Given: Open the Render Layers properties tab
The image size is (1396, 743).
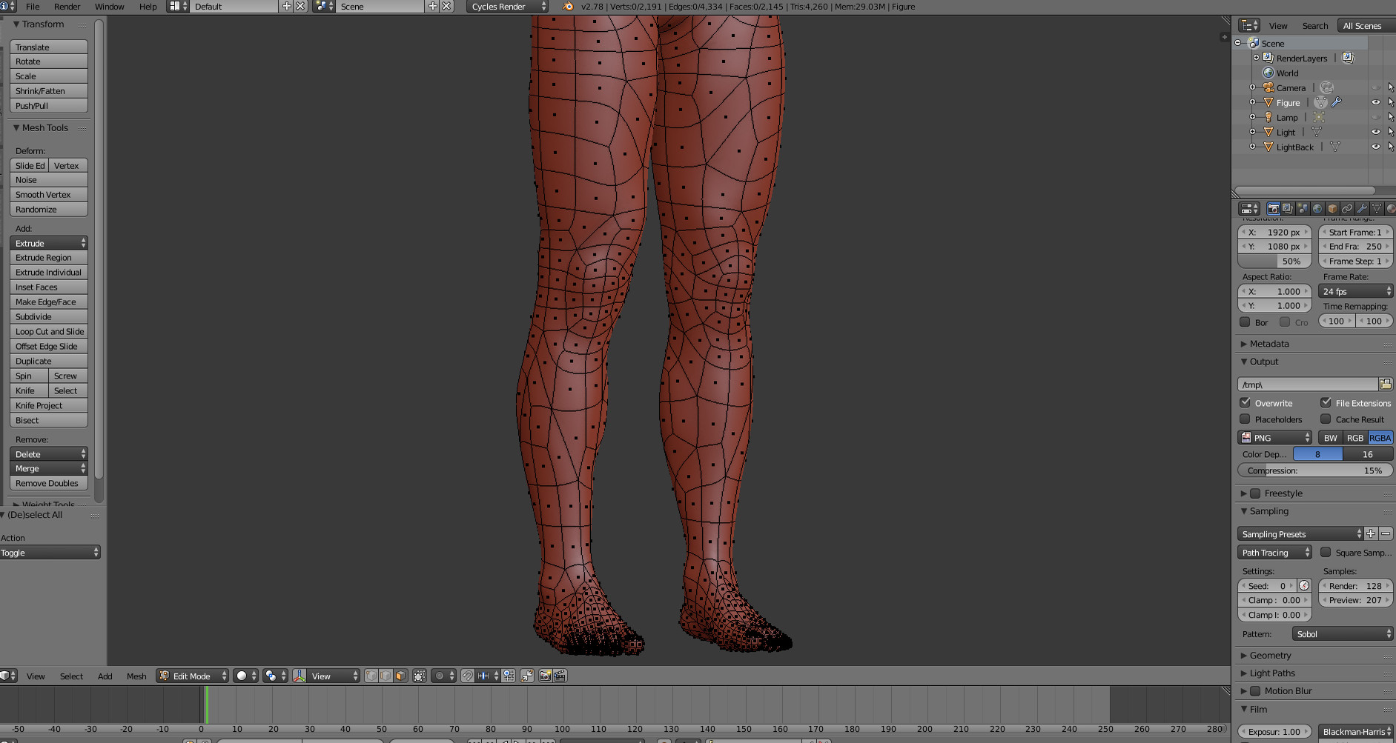Looking at the screenshot, I should pyautogui.click(x=1288, y=209).
